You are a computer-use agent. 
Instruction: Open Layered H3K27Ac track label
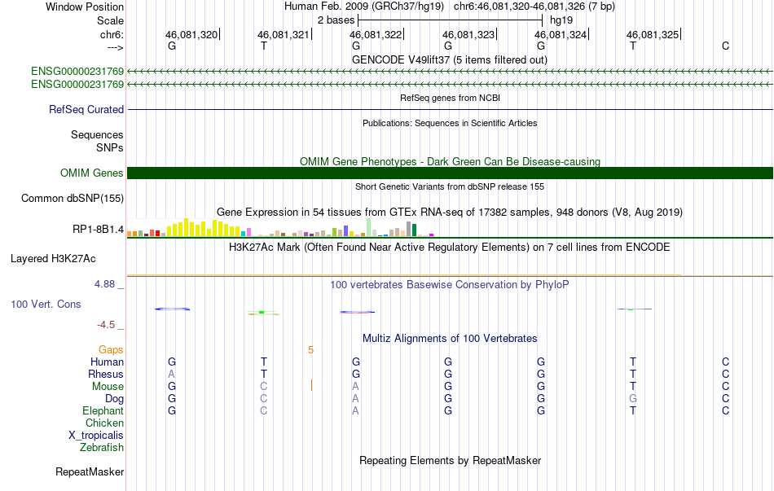click(x=53, y=259)
